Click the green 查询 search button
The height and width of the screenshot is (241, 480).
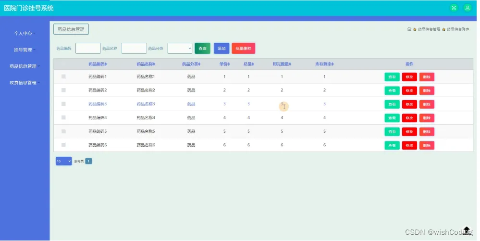[202, 48]
